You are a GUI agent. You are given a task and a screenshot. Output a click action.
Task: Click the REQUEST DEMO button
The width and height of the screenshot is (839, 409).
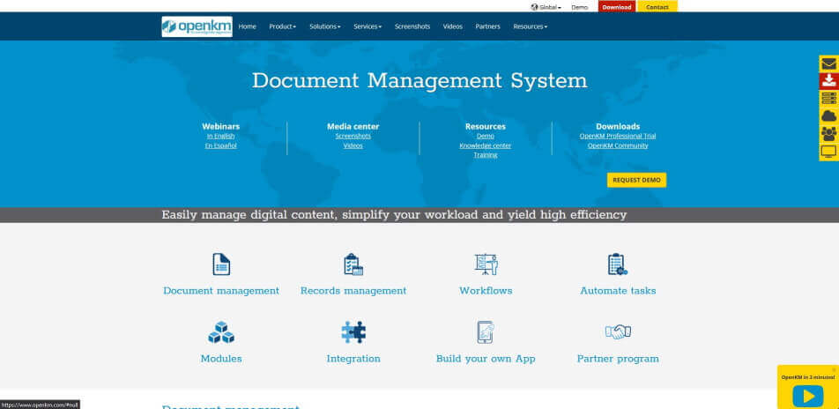coord(636,180)
